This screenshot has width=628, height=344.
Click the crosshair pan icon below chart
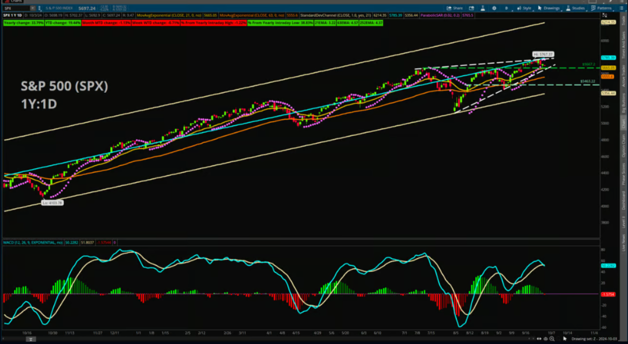(546, 339)
